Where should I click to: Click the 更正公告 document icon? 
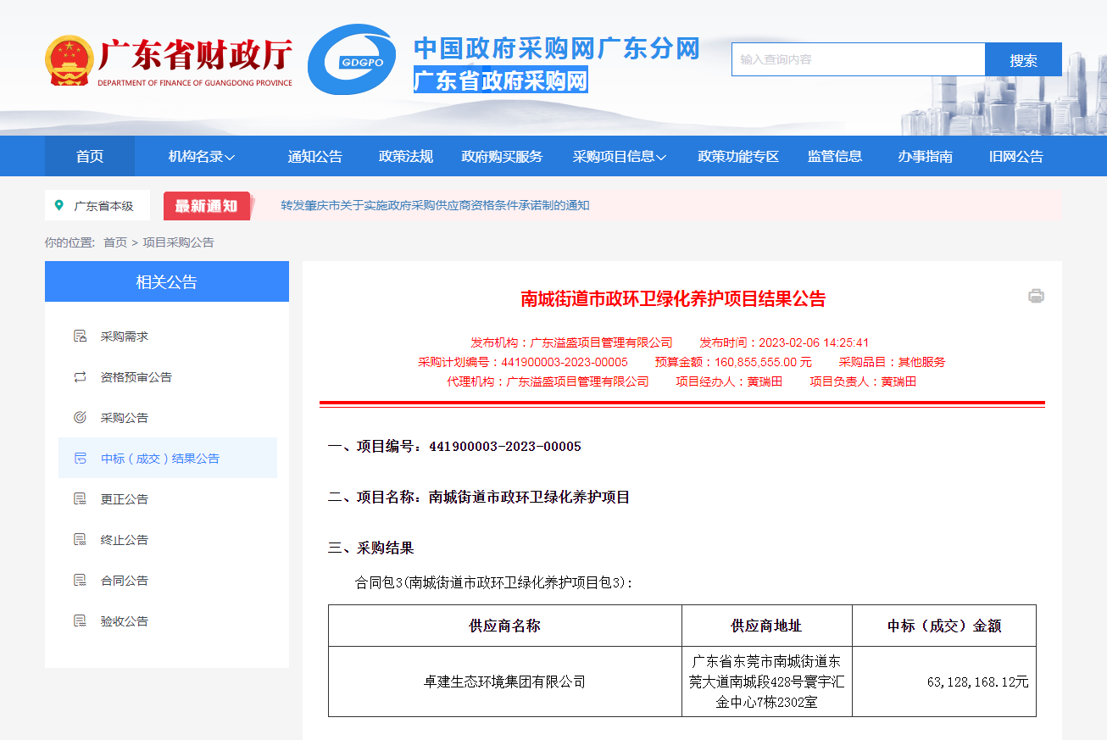click(x=81, y=499)
